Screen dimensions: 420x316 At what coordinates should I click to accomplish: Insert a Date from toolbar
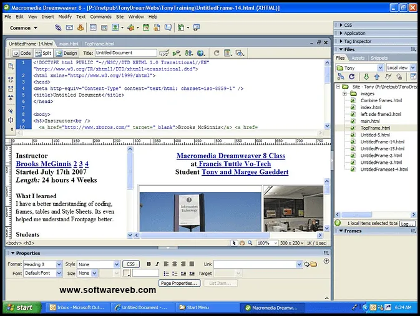point(145,27)
